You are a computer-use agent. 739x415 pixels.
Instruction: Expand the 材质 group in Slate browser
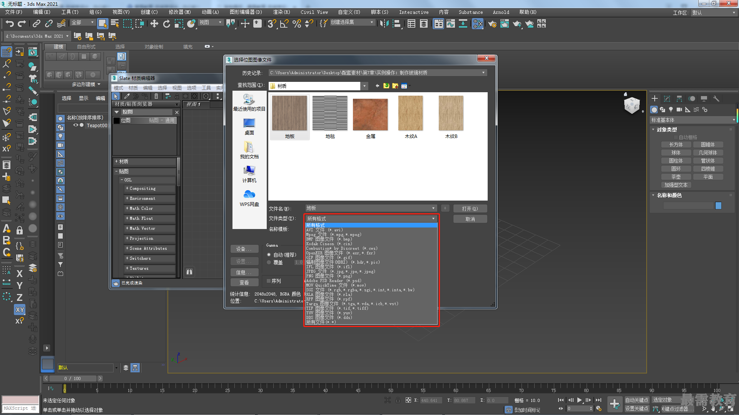click(x=116, y=161)
